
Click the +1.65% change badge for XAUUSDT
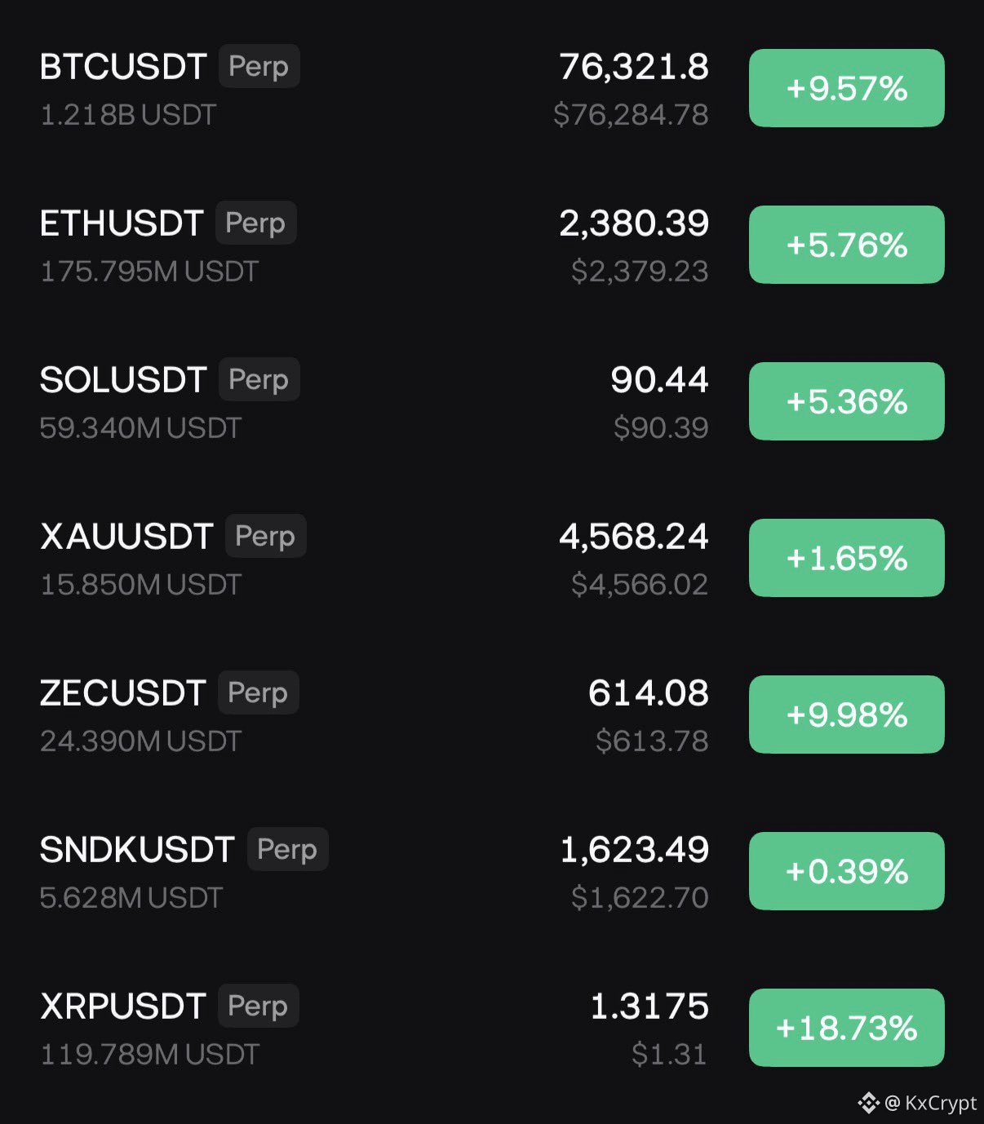click(x=846, y=558)
